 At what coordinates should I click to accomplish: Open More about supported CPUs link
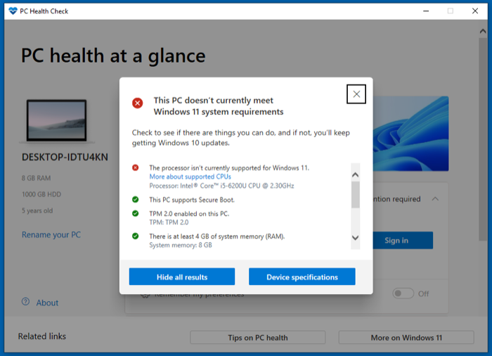point(190,177)
